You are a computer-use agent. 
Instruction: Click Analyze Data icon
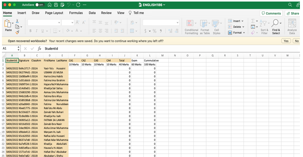tap(292, 27)
